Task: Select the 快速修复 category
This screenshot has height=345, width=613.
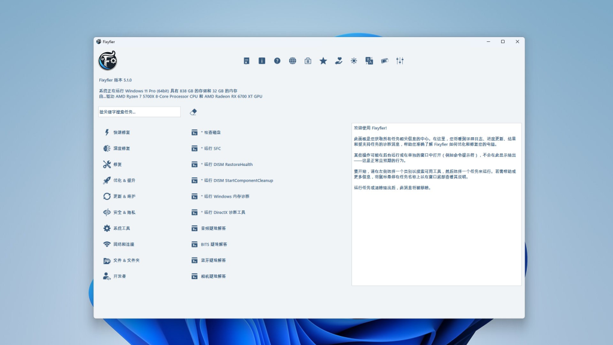Action: click(x=121, y=132)
